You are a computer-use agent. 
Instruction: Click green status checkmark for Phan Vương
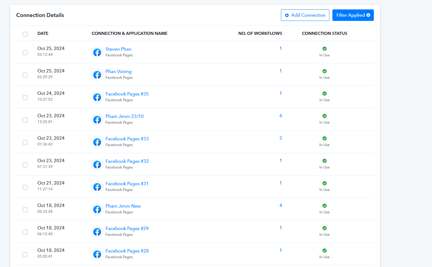click(x=325, y=71)
